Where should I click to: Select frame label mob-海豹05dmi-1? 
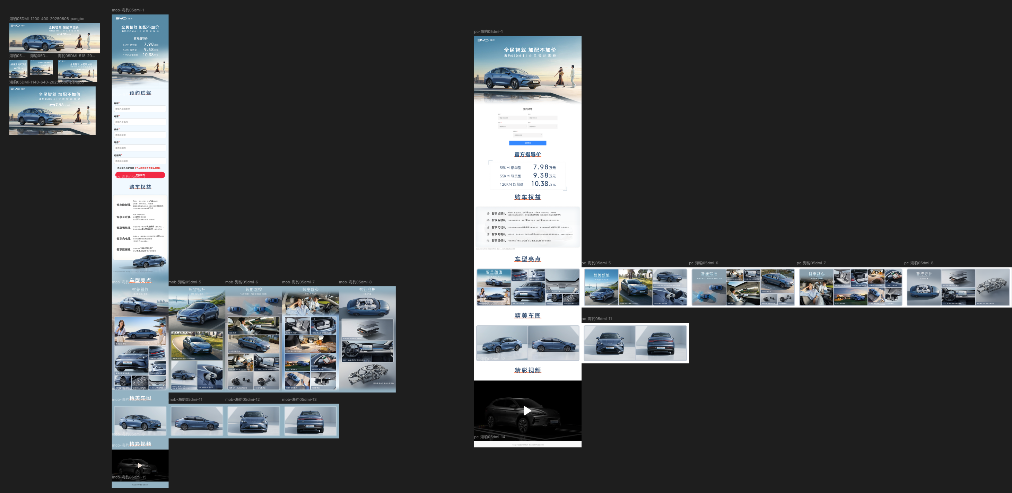click(x=128, y=10)
